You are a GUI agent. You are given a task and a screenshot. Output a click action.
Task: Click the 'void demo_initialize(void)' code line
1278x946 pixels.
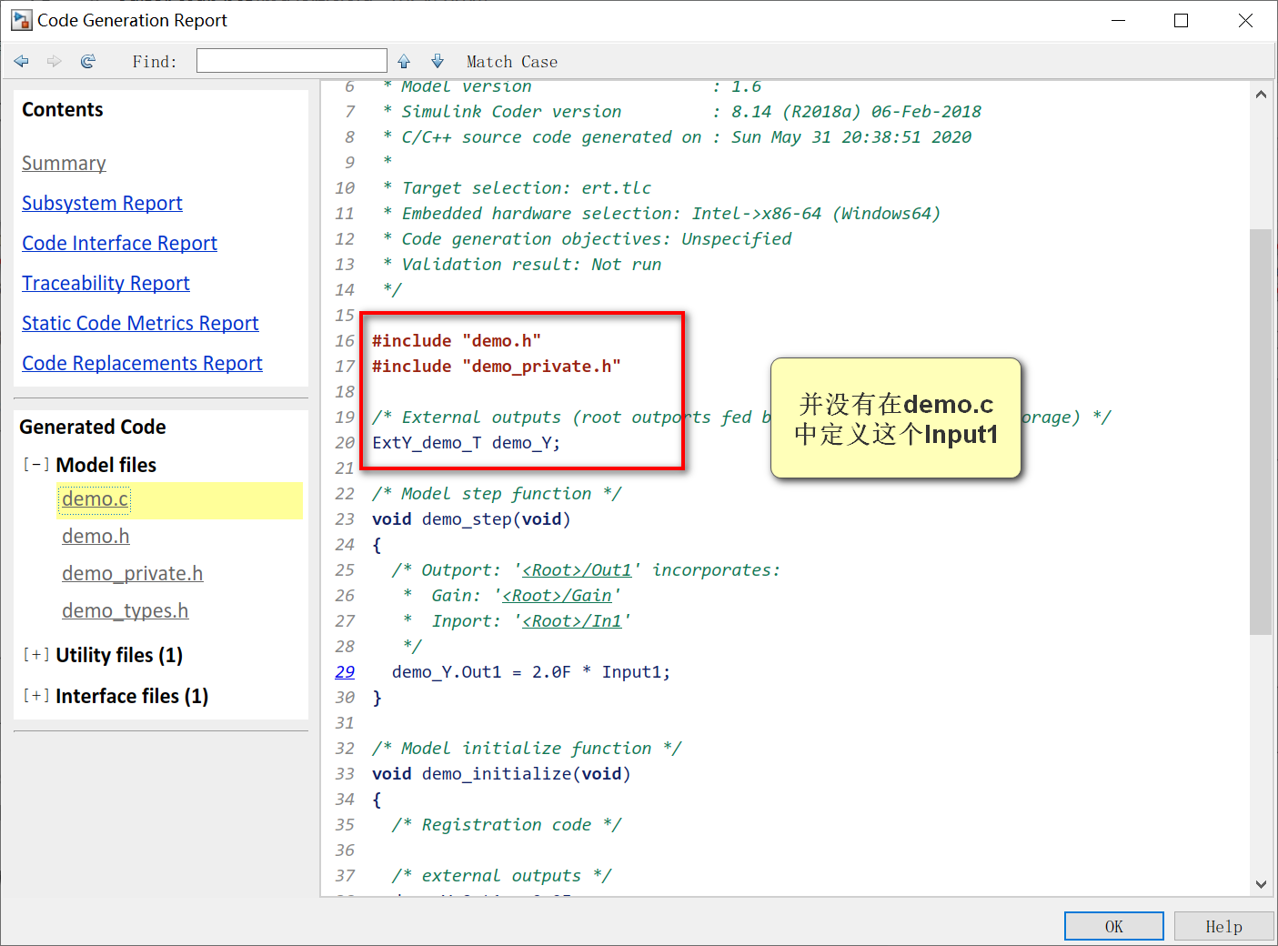pos(501,774)
